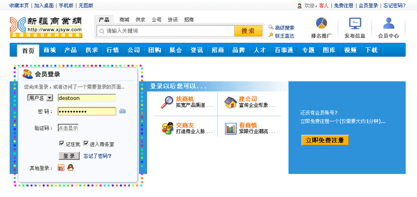Open 团购 in navigation bar
Viewport: 417px width, 197px height.
(155, 50)
